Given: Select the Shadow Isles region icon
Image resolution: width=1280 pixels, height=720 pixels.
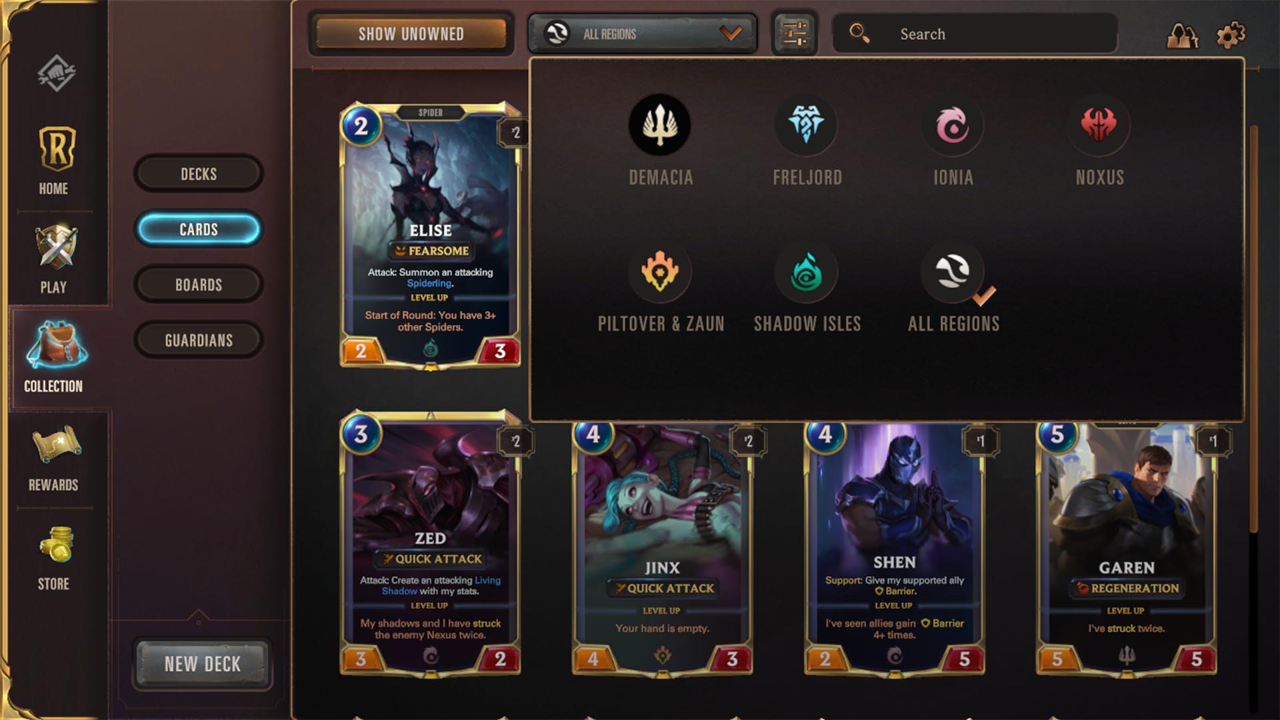Looking at the screenshot, I should pos(807,272).
